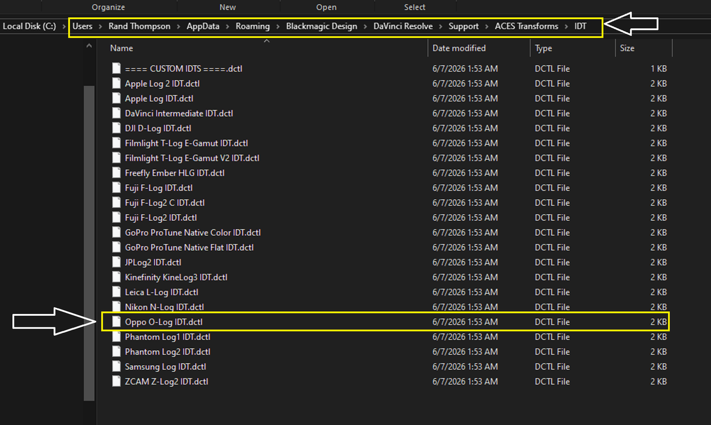Click file icon of Filmlight T-Log E-Gamut V2 IDT.dctl
This screenshot has width=711, height=425.
[116, 158]
